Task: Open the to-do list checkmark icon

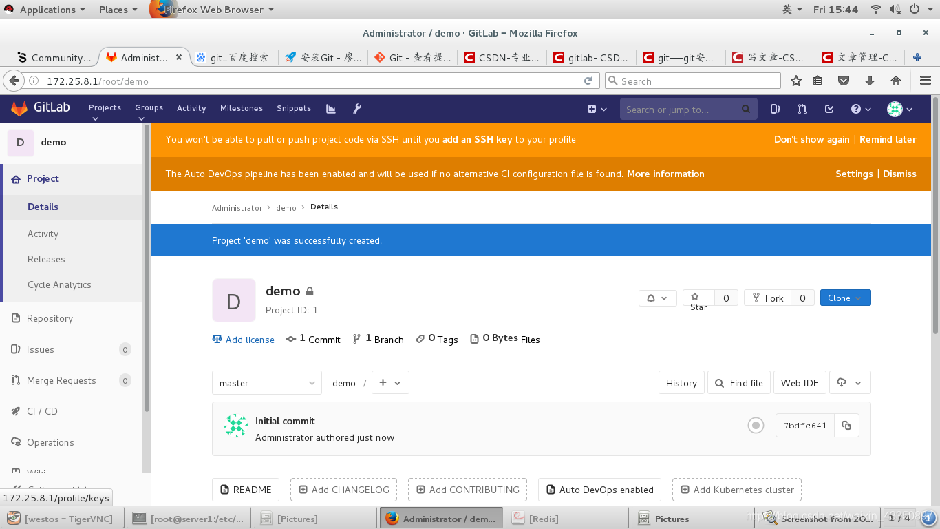Action: tap(829, 109)
